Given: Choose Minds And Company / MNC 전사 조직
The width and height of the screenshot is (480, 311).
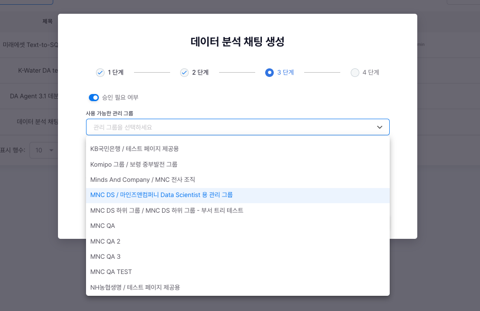Looking at the screenshot, I should tap(143, 179).
